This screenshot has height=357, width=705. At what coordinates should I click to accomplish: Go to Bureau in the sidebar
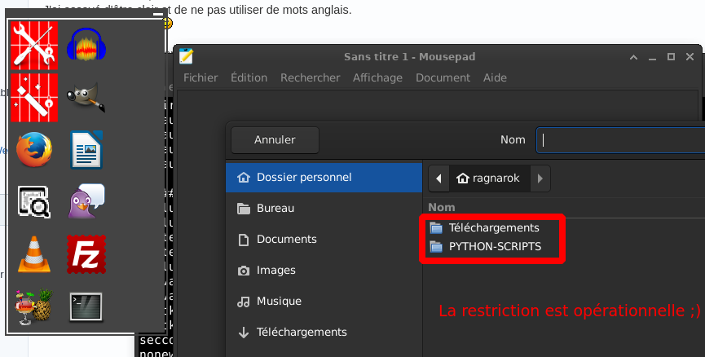click(275, 208)
